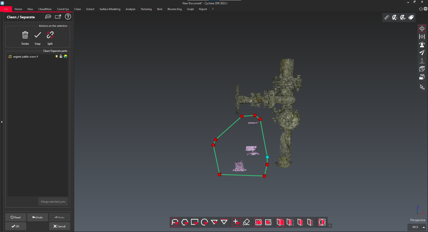Toggle visibility bulb for orginal pablo scans 4
This screenshot has height=232, width=428.
pyautogui.click(x=56, y=56)
